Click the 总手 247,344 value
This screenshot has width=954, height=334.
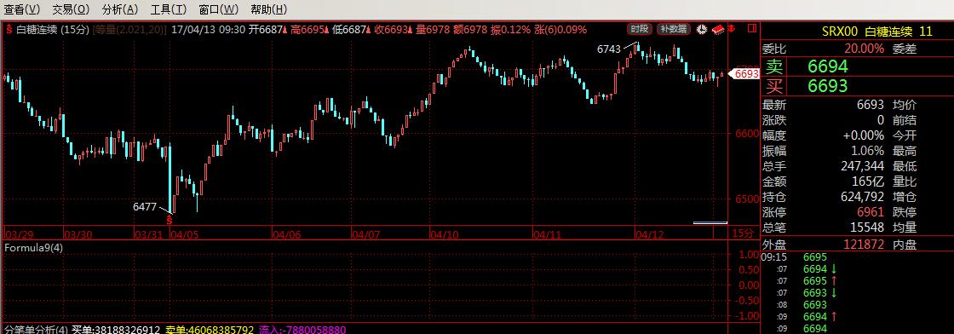tap(862, 166)
